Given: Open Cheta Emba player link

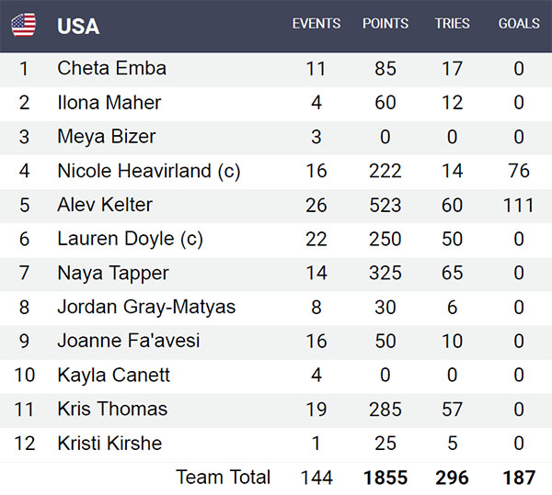Looking at the screenshot, I should [x=111, y=68].
